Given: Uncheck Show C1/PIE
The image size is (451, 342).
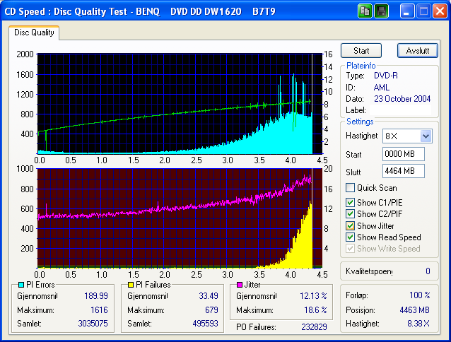Looking at the screenshot, I should click(350, 202).
